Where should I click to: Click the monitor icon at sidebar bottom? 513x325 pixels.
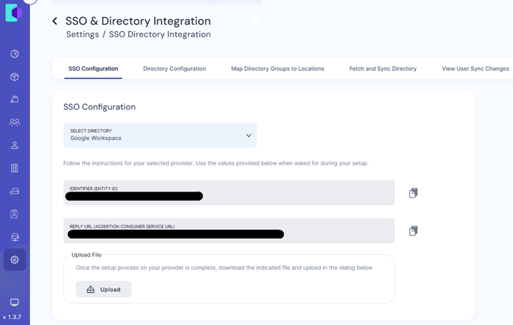click(x=15, y=302)
